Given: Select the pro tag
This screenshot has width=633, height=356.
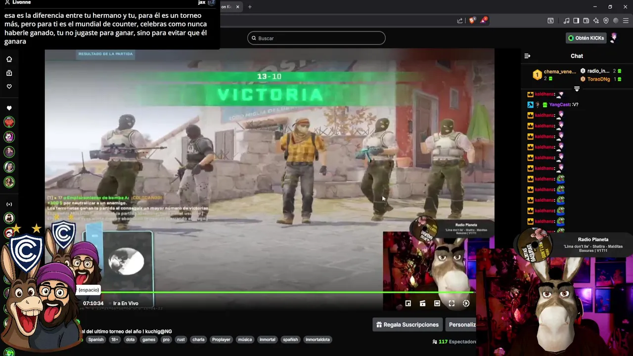Looking at the screenshot, I should (166, 340).
